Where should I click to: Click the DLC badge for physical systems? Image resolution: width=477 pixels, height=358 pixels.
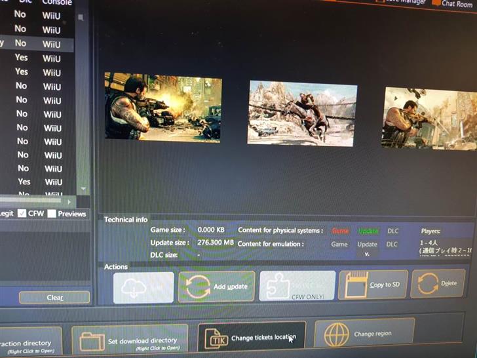pyautogui.click(x=392, y=231)
